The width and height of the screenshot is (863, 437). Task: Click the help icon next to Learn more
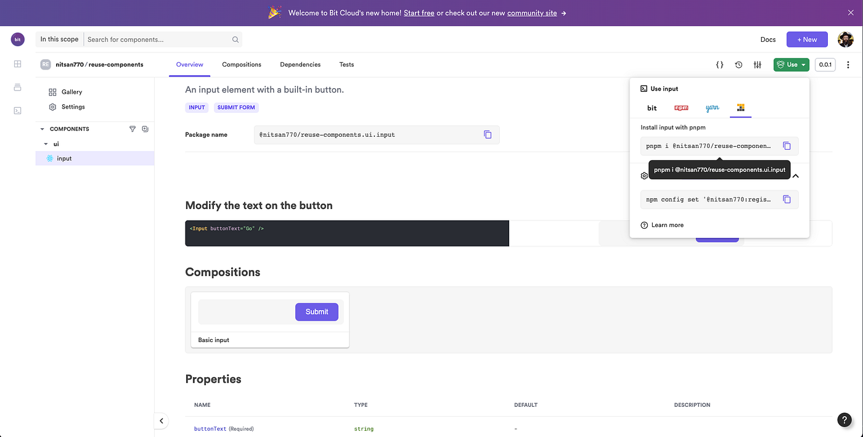[x=644, y=225]
